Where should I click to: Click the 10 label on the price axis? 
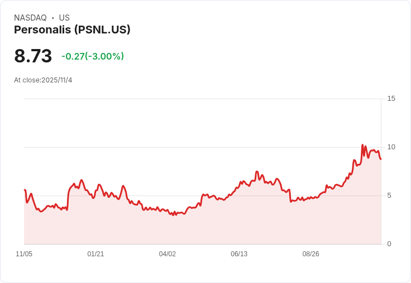click(x=391, y=147)
